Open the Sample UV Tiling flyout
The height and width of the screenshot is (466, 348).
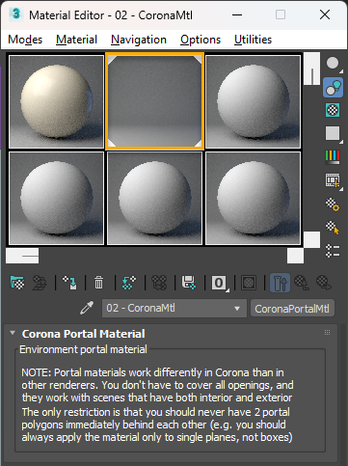(333, 133)
